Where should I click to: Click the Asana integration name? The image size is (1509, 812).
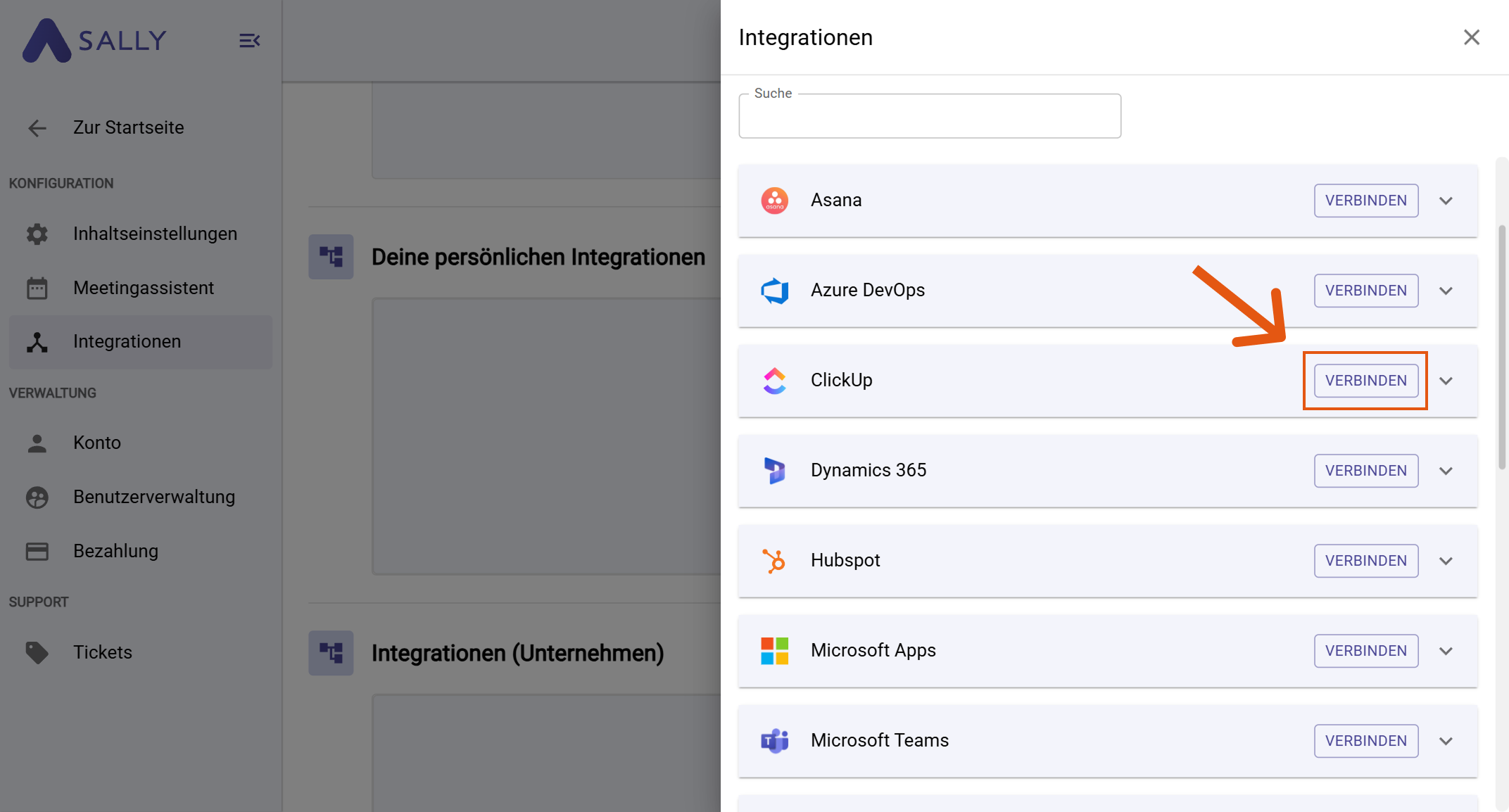(x=836, y=201)
